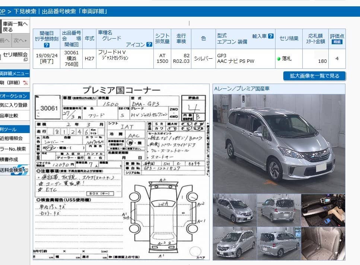
Task: Click 評価点 column header
Action: (337, 39)
